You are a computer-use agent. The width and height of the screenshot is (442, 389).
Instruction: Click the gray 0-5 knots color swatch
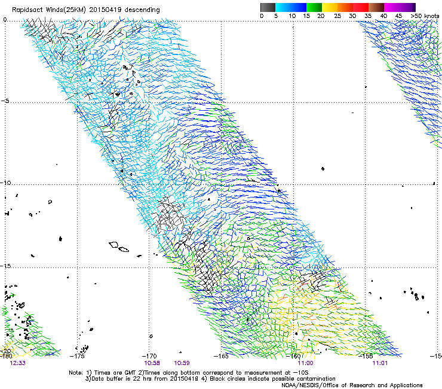tap(268, 7)
